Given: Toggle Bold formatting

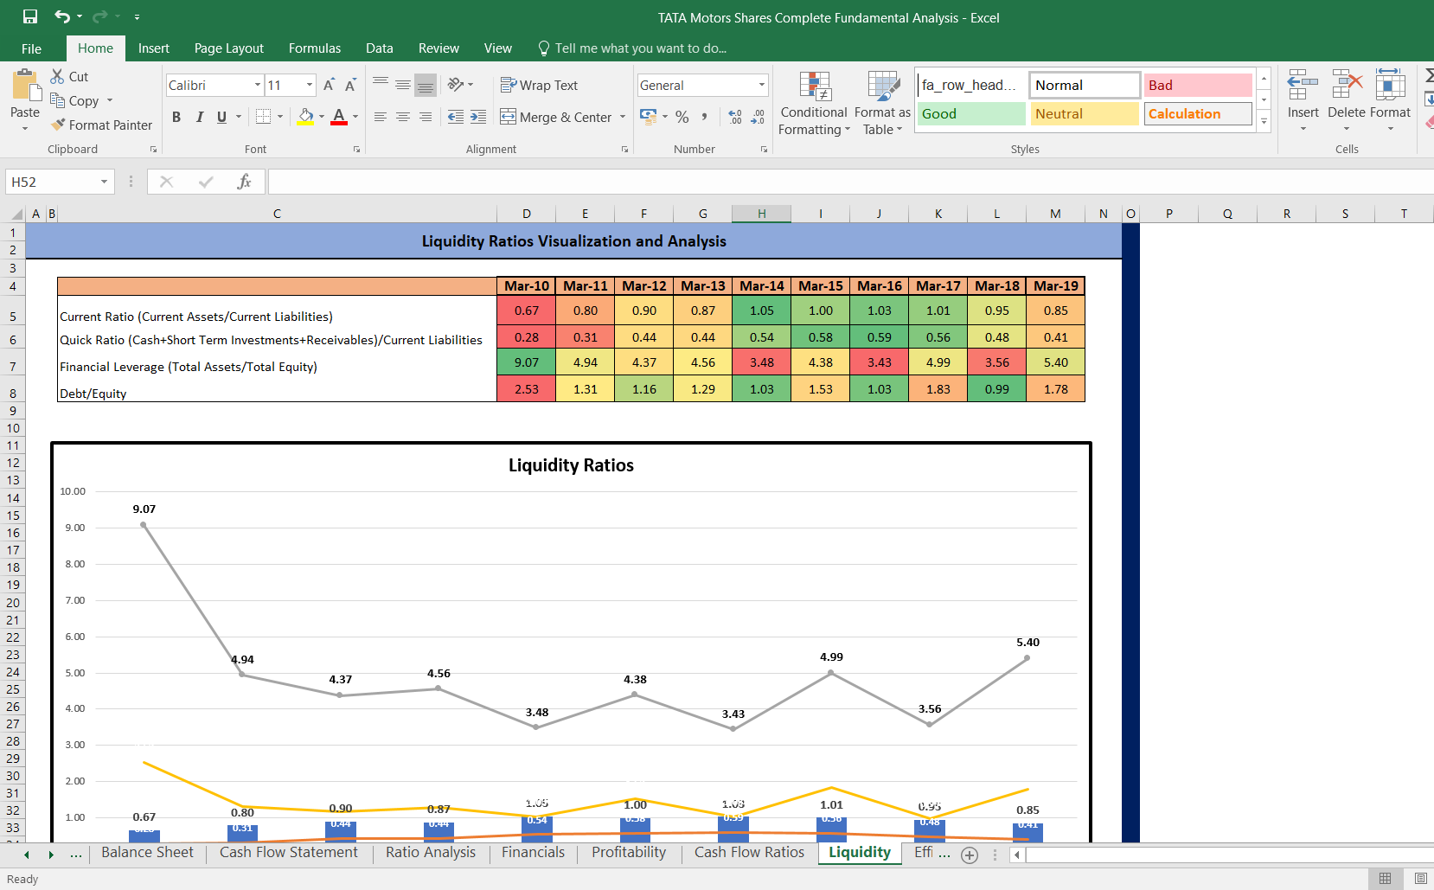Looking at the screenshot, I should pyautogui.click(x=176, y=117).
